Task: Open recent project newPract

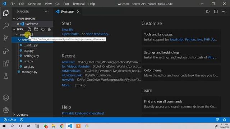Action: click(x=68, y=62)
